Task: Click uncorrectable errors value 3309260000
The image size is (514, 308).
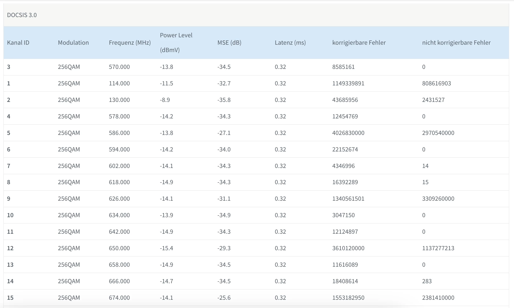Action: (x=438, y=199)
